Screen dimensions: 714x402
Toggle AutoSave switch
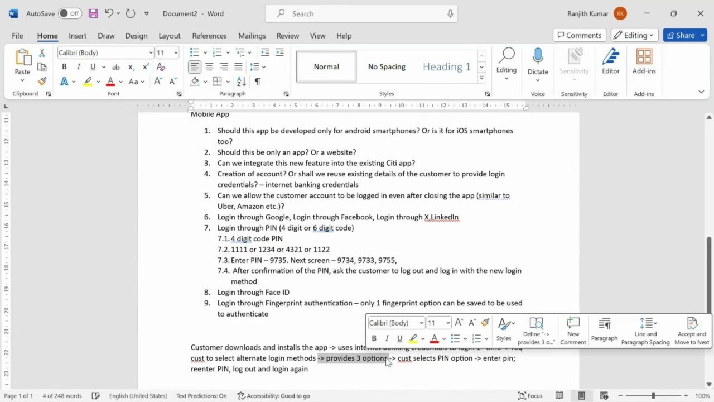tap(70, 13)
